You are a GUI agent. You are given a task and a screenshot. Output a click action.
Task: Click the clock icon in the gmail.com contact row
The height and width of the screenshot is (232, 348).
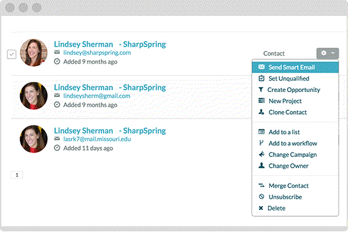pos(57,105)
